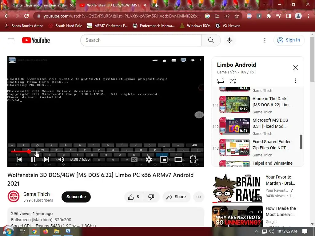Screen dimensions: 315x236
Task: Open VX Heaven bookmark
Action: coord(228,26)
